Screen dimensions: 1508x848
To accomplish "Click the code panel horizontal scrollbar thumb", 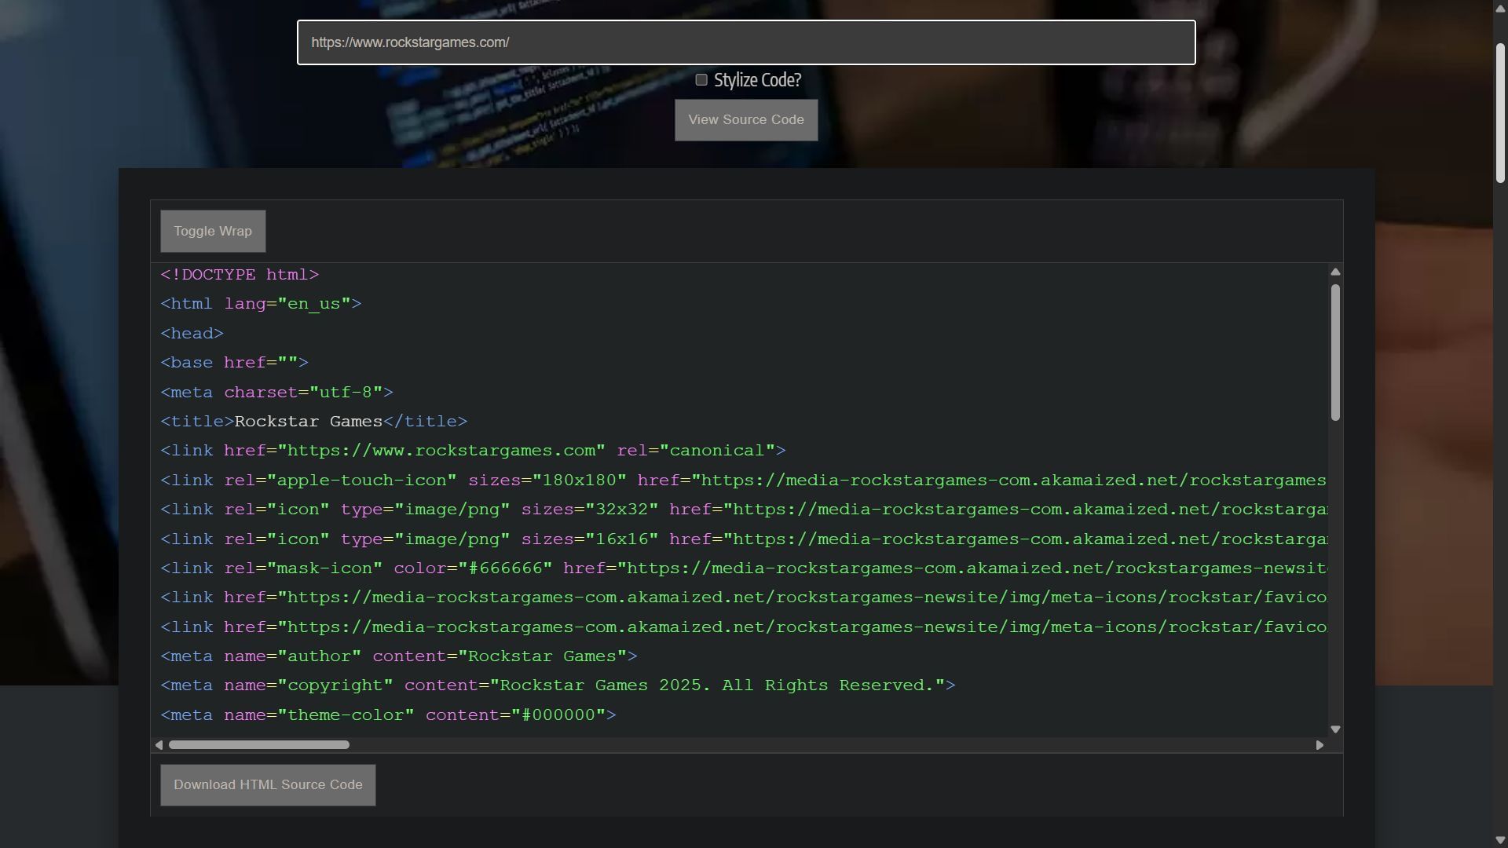I will [x=258, y=745].
